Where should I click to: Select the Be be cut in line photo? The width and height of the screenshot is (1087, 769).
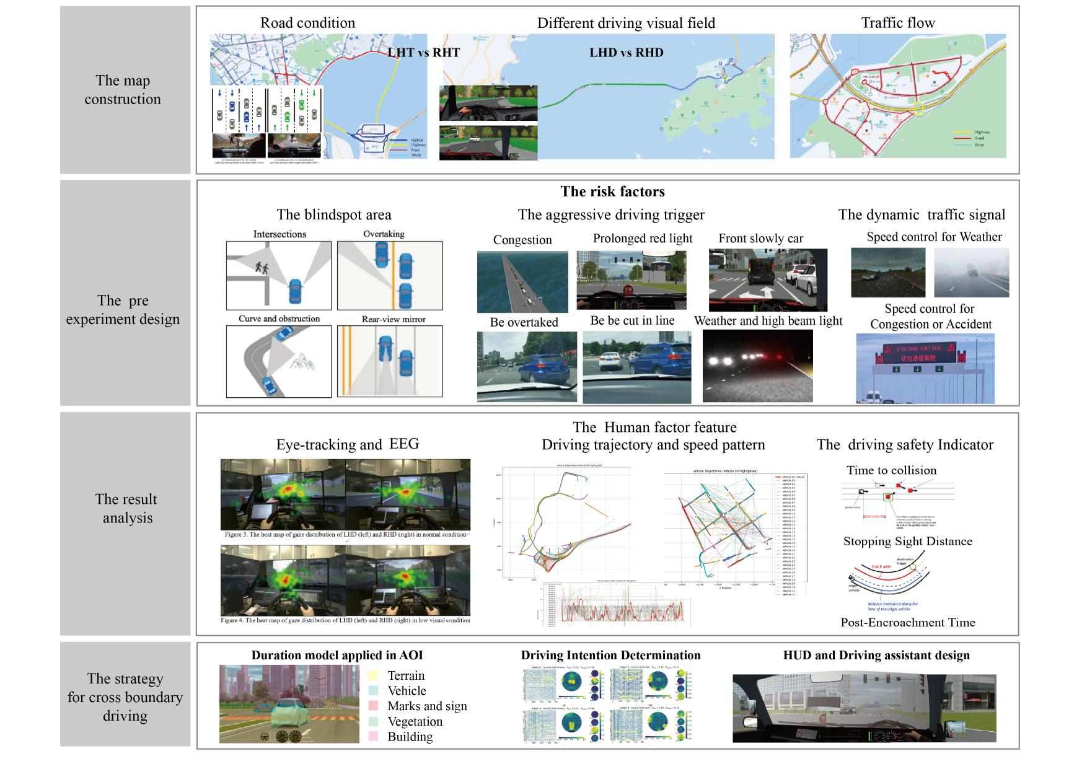pos(637,367)
